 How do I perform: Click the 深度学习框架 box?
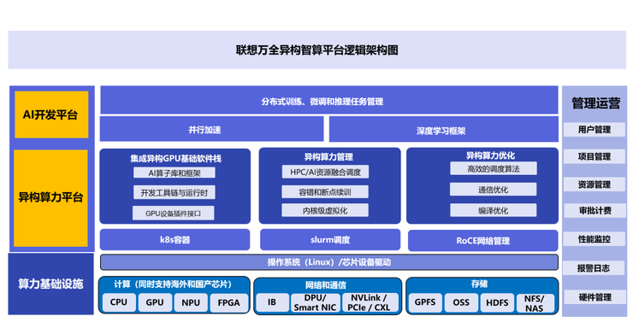click(x=444, y=129)
